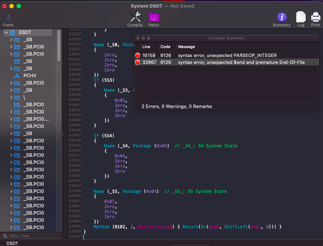Expand the backslash folder node
This screenshot has height=246, width=323.
click(11, 98)
